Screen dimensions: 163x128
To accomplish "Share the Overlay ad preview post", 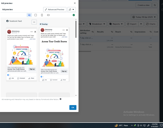I will click(63, 80).
